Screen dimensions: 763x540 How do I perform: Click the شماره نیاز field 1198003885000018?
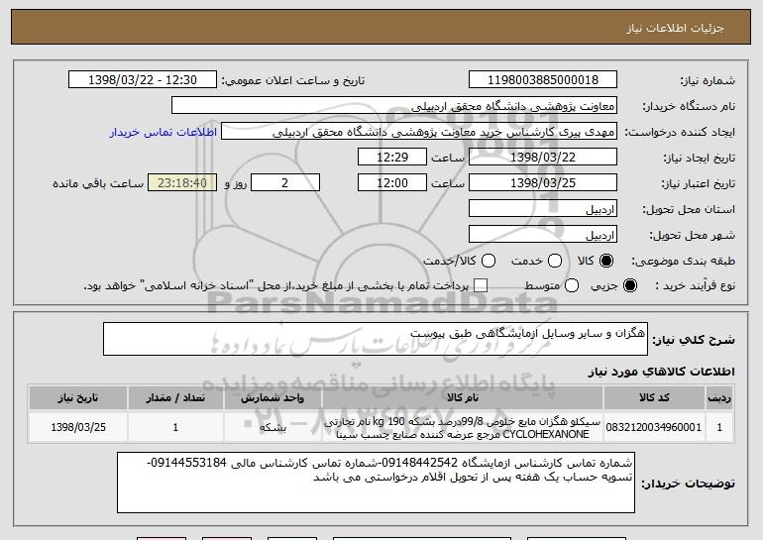tap(543, 80)
